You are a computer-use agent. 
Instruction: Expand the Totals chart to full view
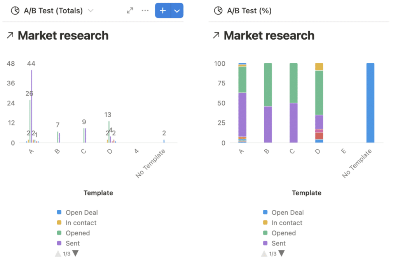pos(130,10)
